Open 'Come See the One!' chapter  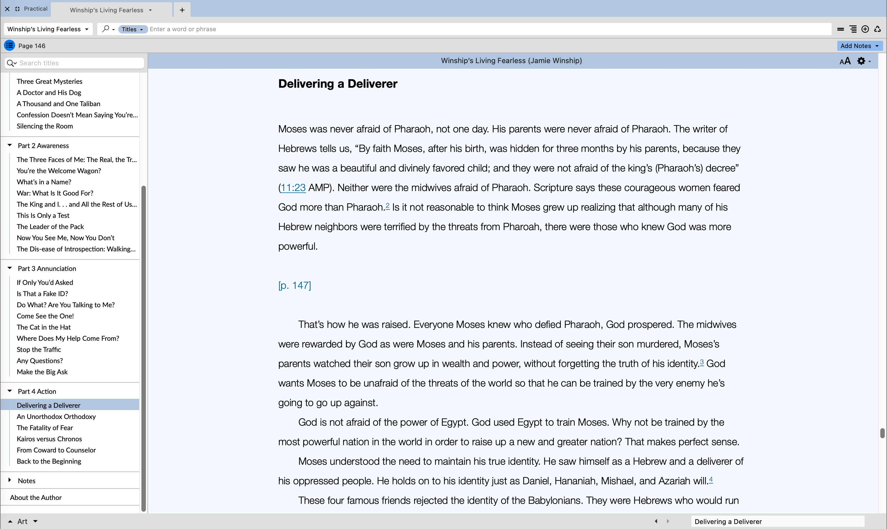click(45, 316)
